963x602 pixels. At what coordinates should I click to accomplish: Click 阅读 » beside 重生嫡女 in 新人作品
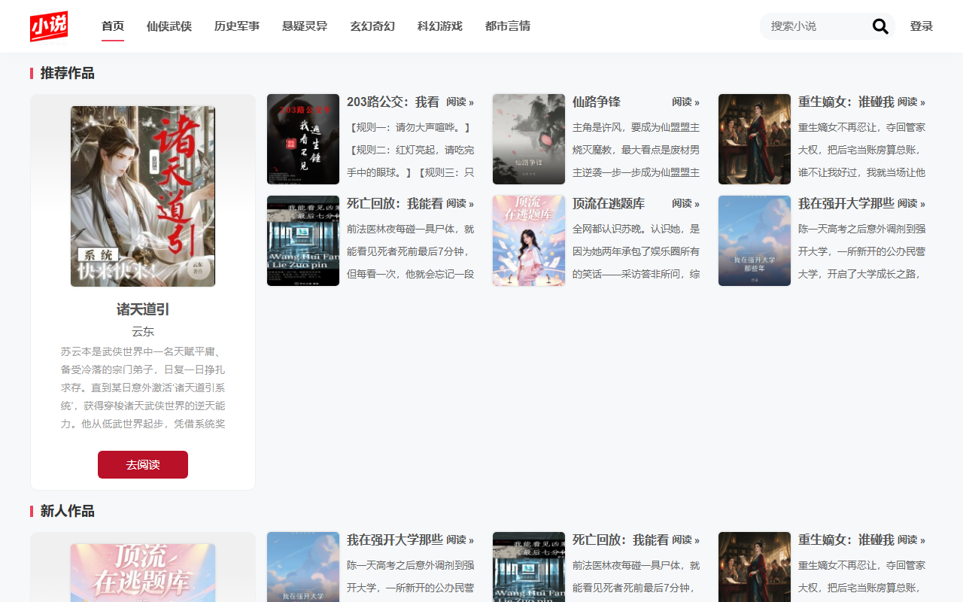click(x=911, y=540)
